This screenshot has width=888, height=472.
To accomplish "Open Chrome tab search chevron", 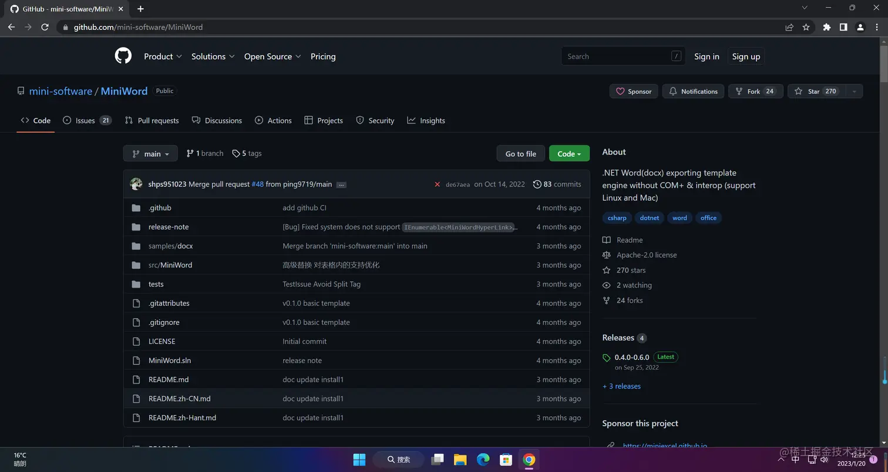I will point(805,8).
